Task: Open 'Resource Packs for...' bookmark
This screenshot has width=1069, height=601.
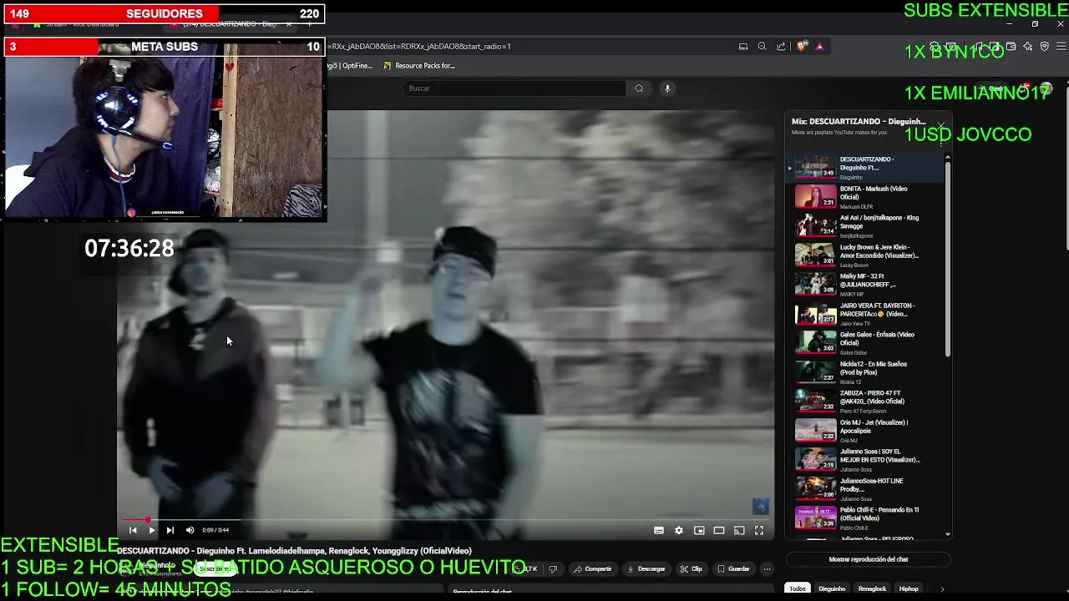Action: 419,66
